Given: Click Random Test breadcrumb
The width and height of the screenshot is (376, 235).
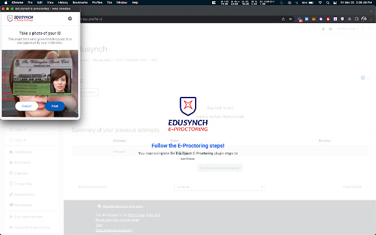Looking at the screenshot, I should [136, 60].
